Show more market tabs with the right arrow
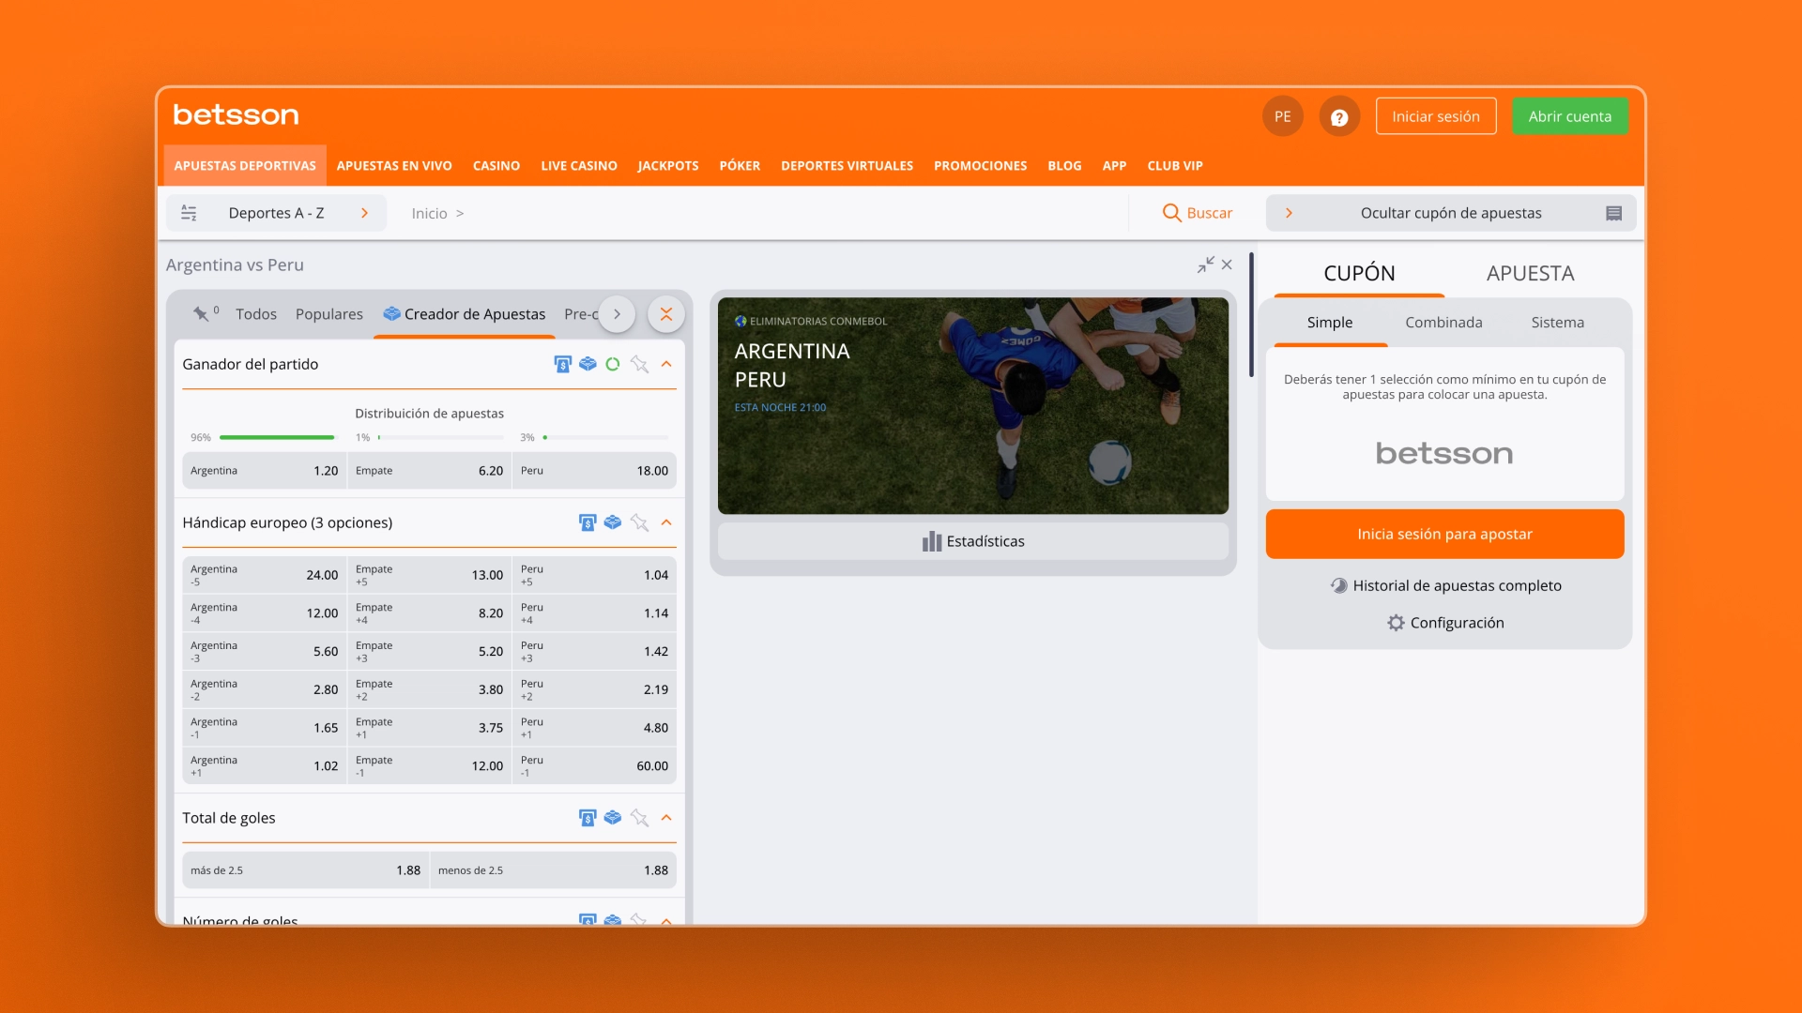Screen dimensions: 1802x1013 coord(617,314)
